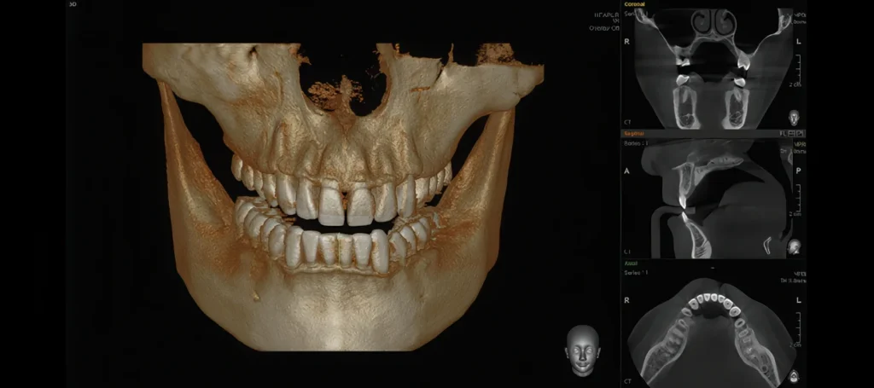Click the Axial CT slice image
This screenshot has height=388, width=874.
click(712, 332)
